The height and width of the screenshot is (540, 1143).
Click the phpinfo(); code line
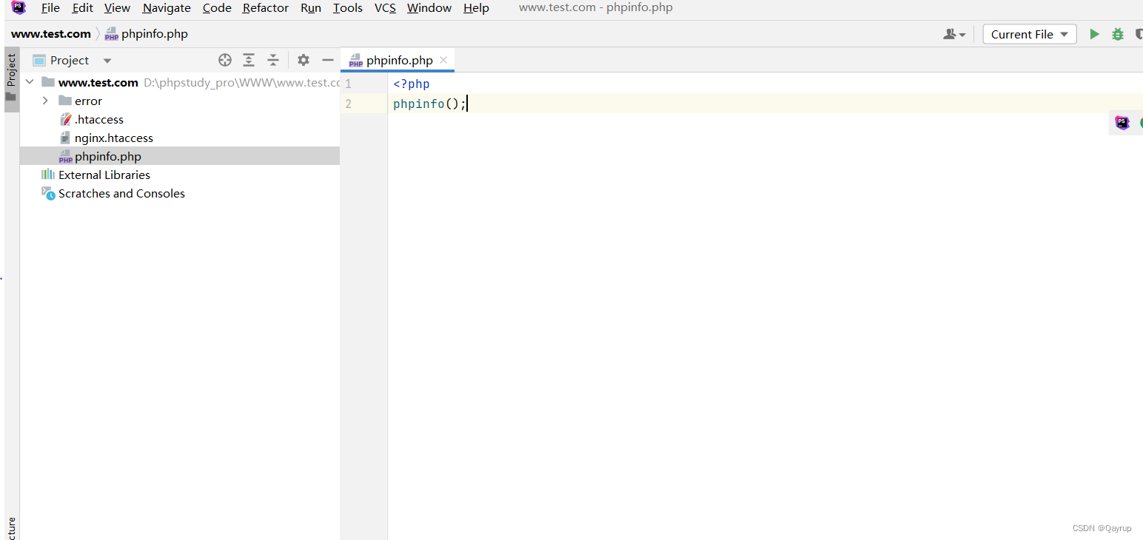430,104
